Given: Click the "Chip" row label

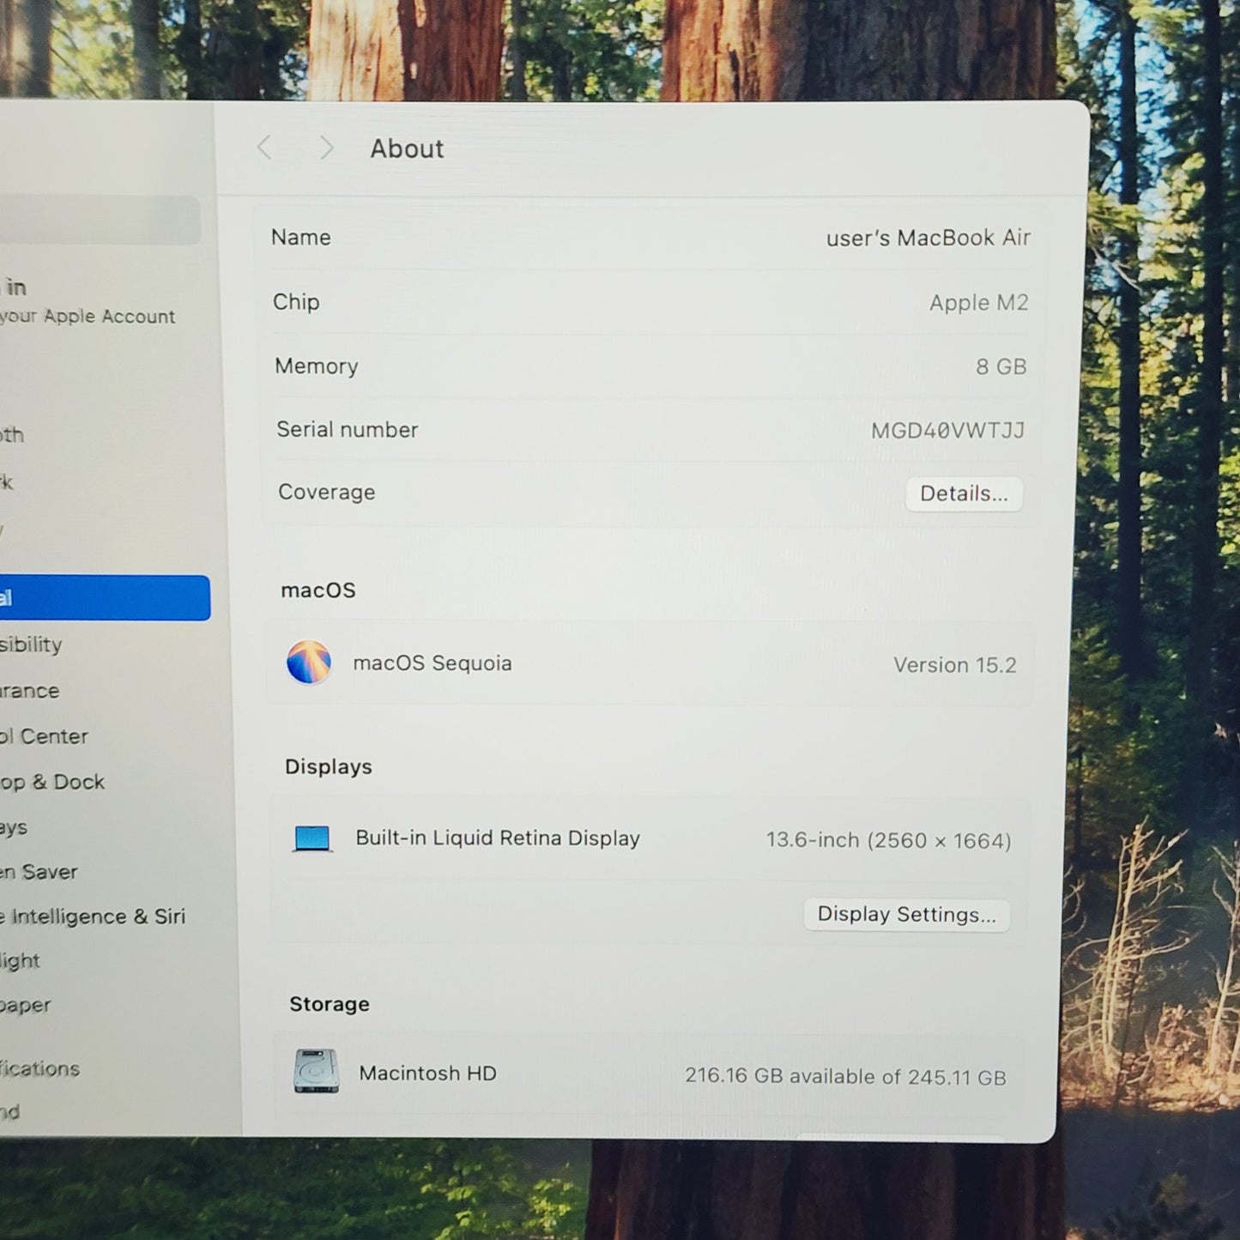Looking at the screenshot, I should [x=296, y=301].
